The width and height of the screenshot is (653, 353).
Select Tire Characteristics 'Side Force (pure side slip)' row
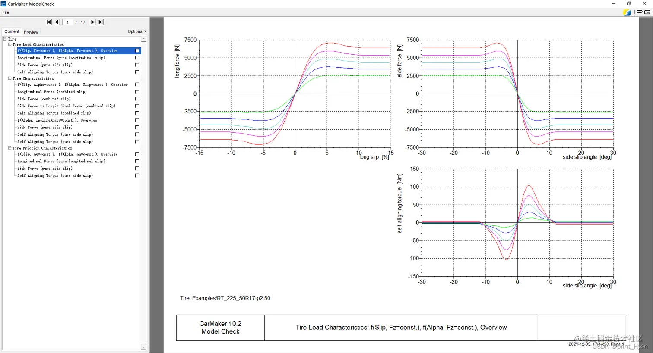45,127
